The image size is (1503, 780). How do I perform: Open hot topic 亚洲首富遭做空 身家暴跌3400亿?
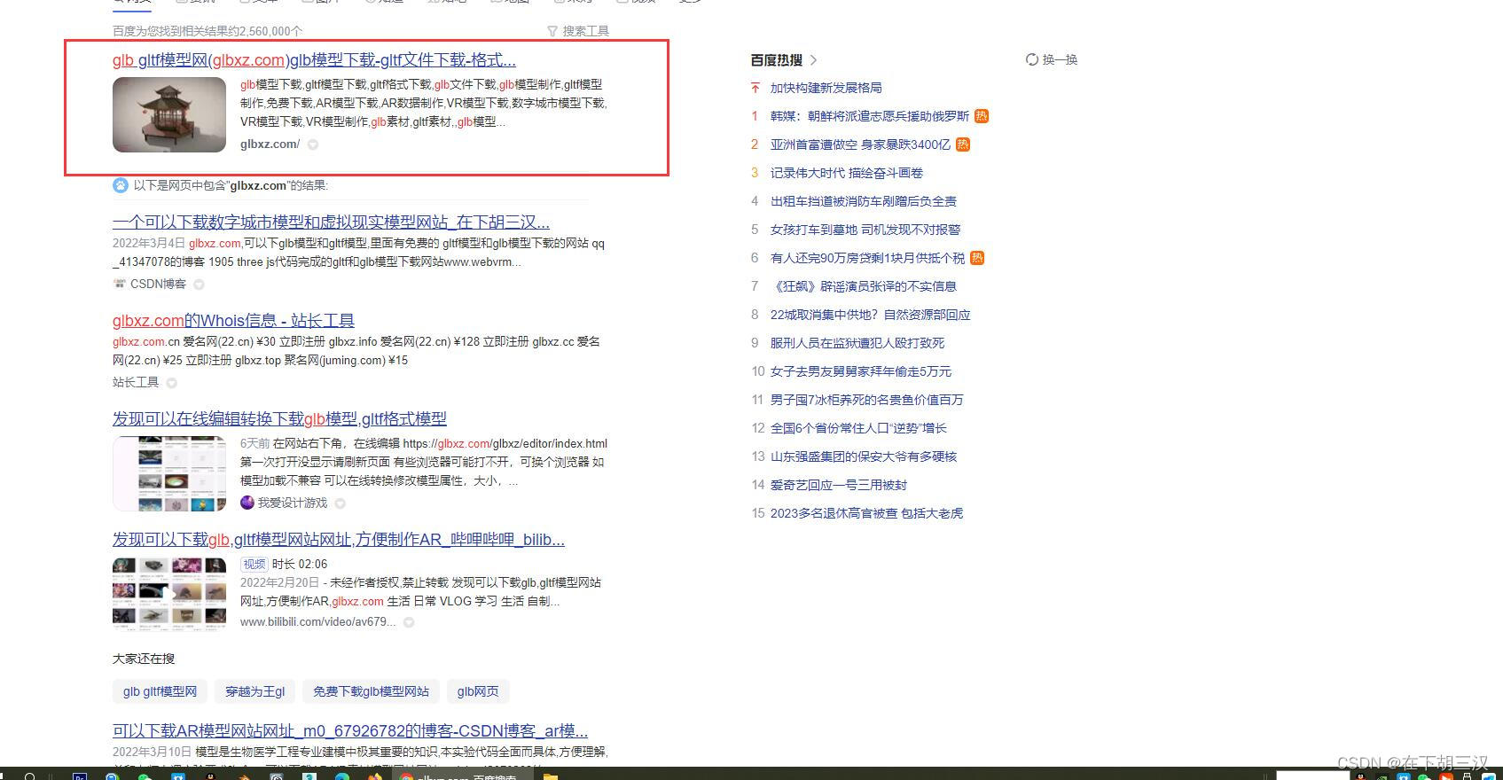(860, 144)
